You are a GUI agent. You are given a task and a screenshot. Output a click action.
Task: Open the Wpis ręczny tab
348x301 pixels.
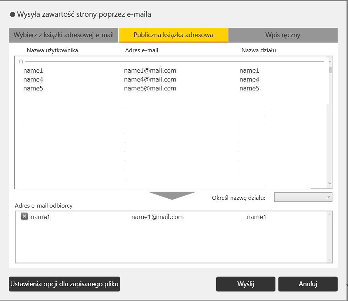[x=283, y=35]
